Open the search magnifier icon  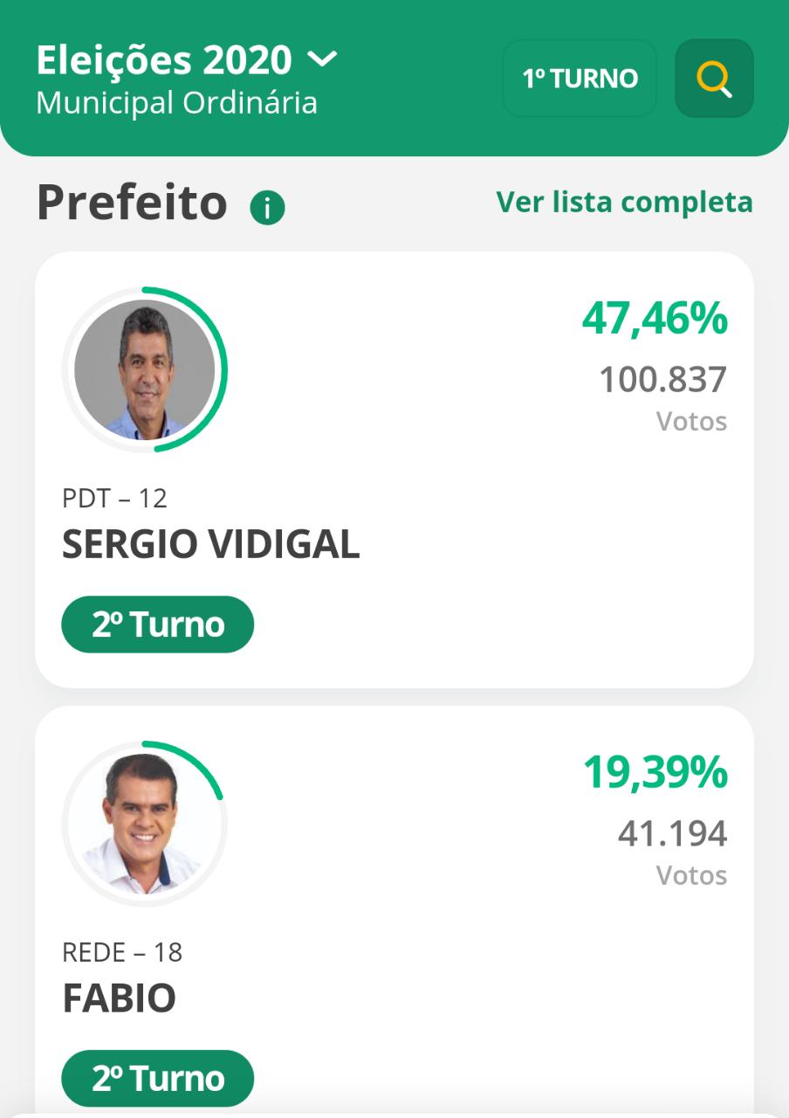tap(714, 79)
